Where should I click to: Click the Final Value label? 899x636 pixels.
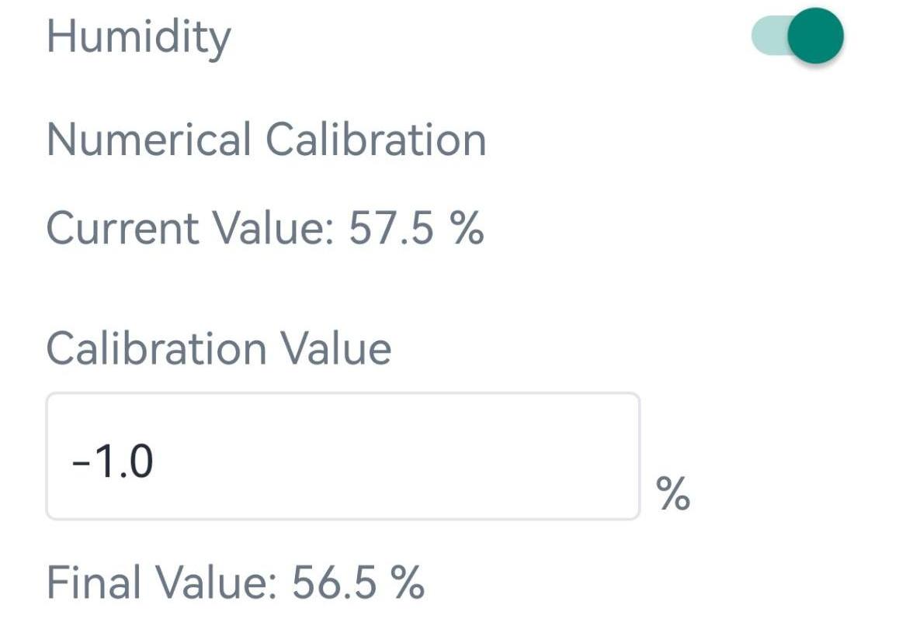coord(161,582)
